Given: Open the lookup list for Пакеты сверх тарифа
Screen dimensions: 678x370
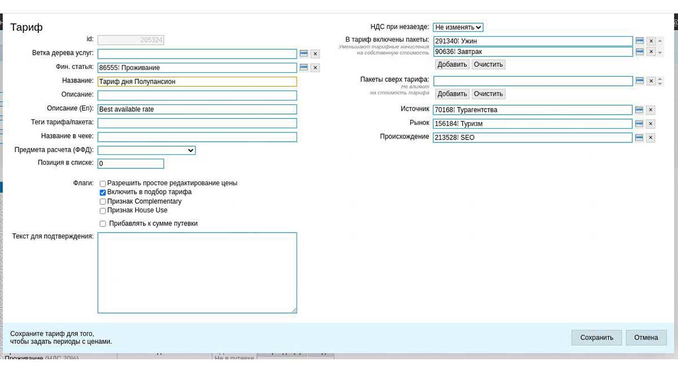Looking at the screenshot, I should click(x=640, y=81).
